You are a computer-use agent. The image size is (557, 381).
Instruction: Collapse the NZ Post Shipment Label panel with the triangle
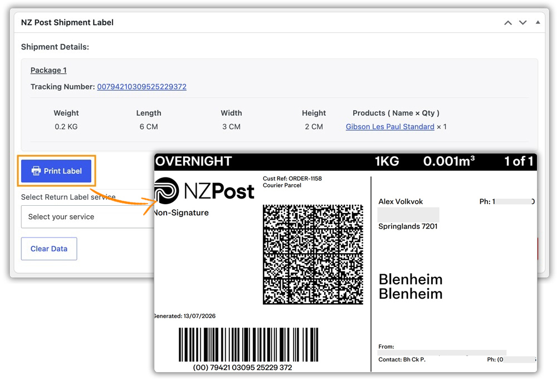[538, 22]
